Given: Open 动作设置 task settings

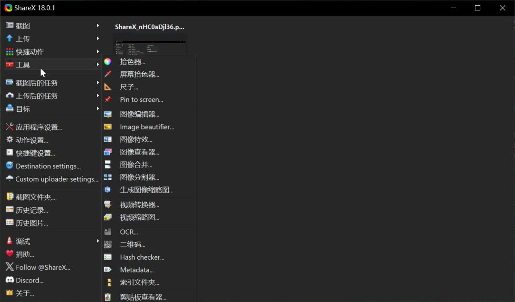Looking at the screenshot, I should tap(52, 140).
